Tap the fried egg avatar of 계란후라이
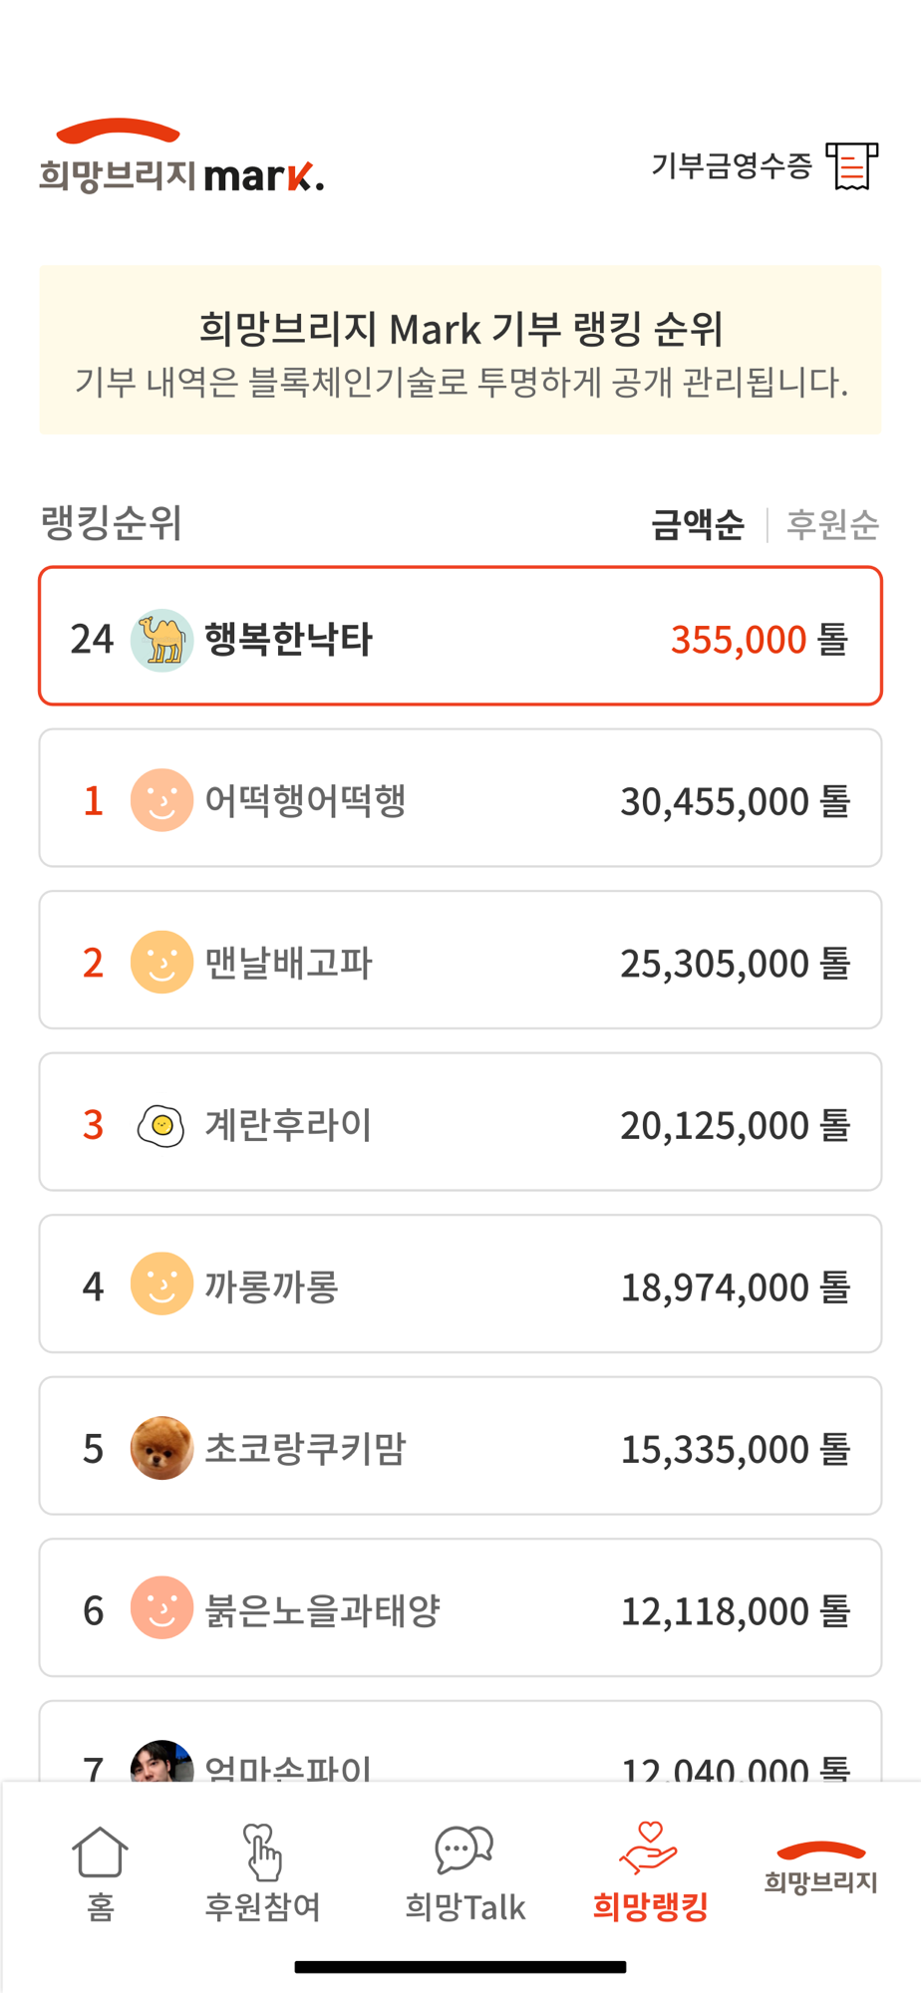 coord(161,1125)
